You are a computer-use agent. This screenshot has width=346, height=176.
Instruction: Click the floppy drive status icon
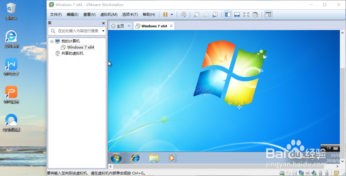tap(294, 173)
